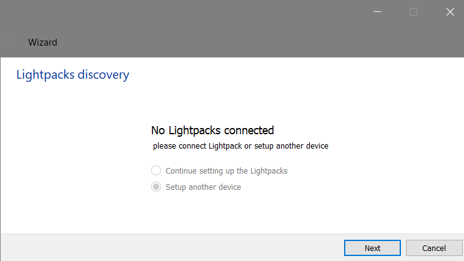Click the 'Wizard' title text

[x=42, y=42]
